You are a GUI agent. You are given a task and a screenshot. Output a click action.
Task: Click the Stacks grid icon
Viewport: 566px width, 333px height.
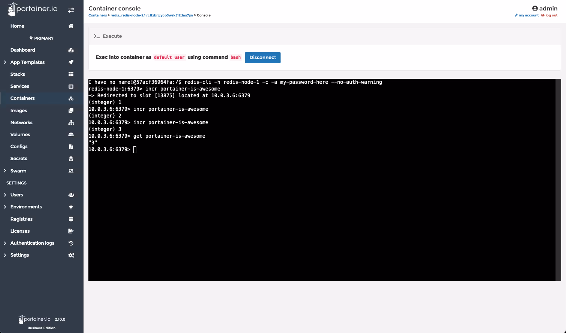71,74
